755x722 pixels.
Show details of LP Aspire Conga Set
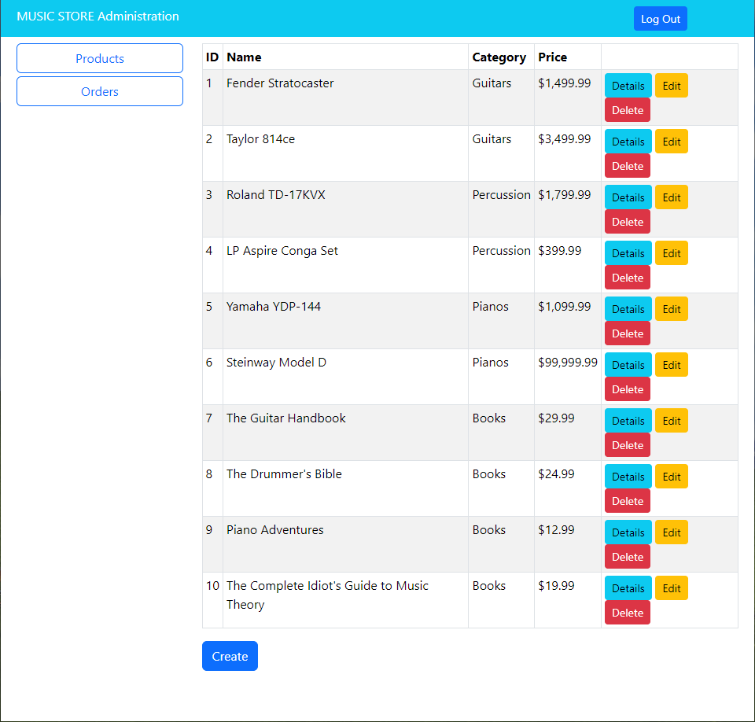pyautogui.click(x=628, y=253)
